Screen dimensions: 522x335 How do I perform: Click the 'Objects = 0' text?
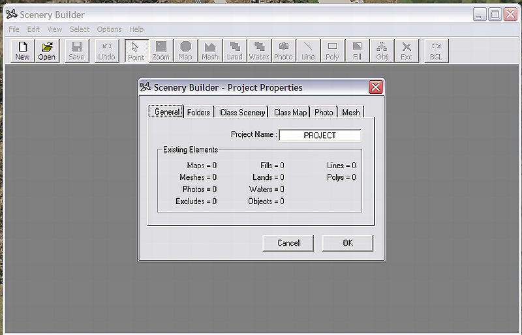(x=266, y=201)
